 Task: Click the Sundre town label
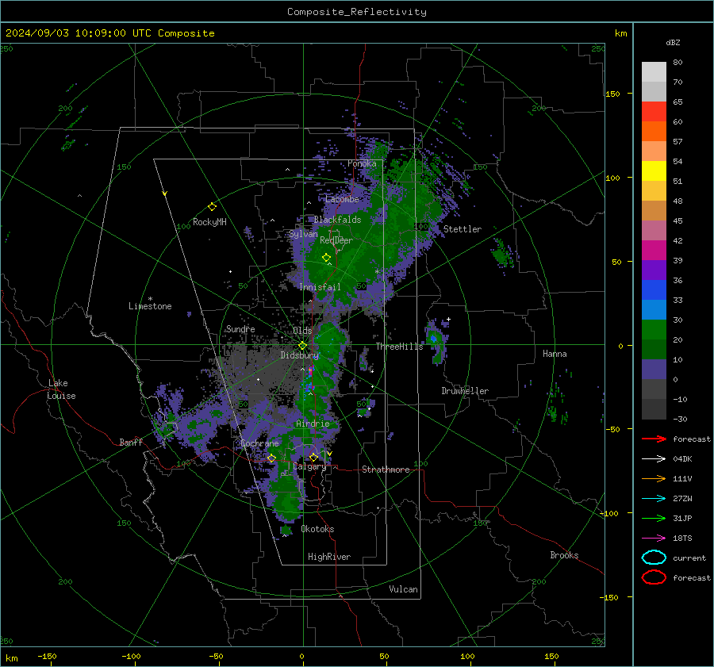(240, 328)
